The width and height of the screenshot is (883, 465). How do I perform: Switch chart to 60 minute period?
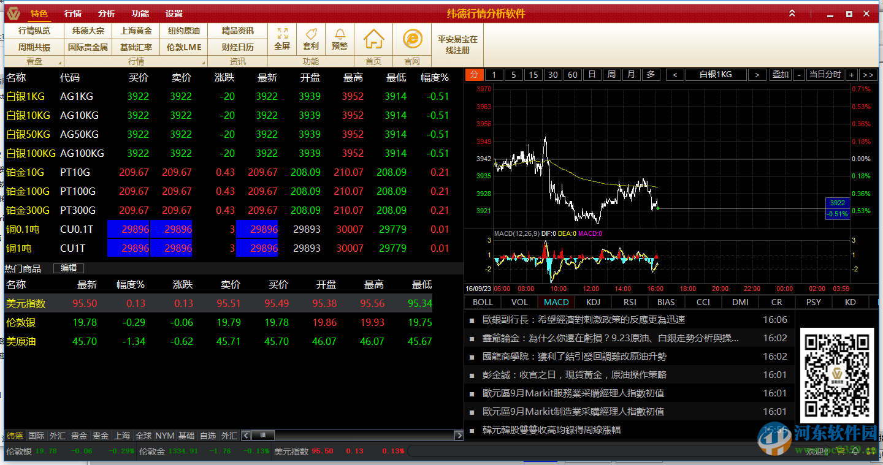(572, 75)
